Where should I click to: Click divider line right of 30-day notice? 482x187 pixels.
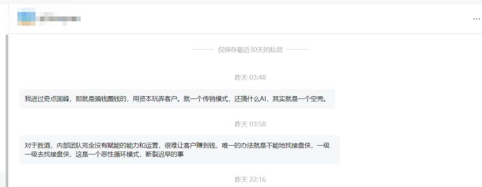pos(297,50)
